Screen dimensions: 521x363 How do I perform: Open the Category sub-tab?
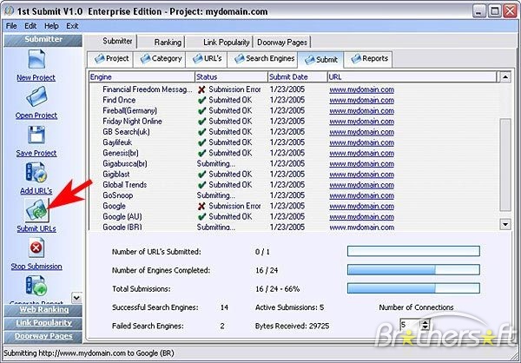[160, 59]
